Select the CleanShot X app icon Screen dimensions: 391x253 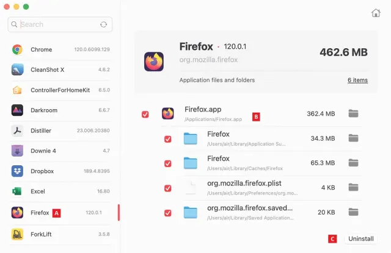click(x=17, y=69)
